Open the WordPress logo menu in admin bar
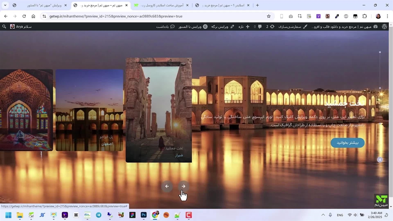The width and height of the screenshot is (393, 221). (384, 27)
